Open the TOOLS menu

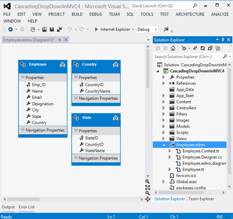pos(147,14)
